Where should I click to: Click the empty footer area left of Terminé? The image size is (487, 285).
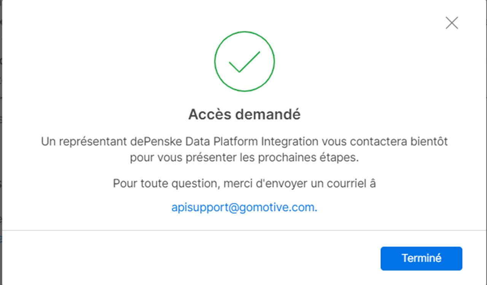pyautogui.click(x=190, y=258)
